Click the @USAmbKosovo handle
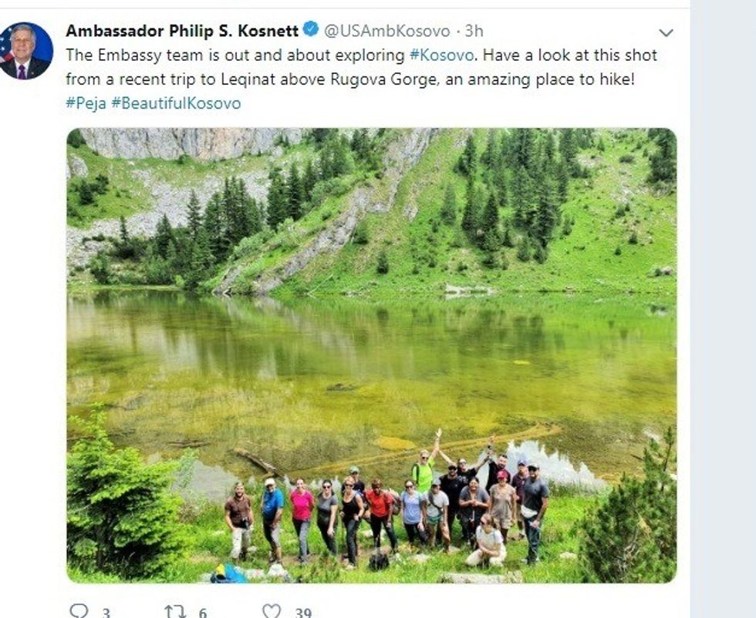 [x=386, y=31]
